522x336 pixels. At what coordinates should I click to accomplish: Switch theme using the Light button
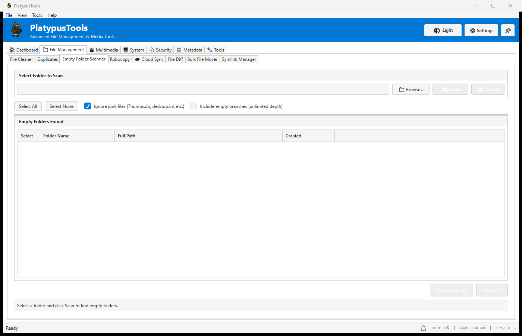click(443, 31)
